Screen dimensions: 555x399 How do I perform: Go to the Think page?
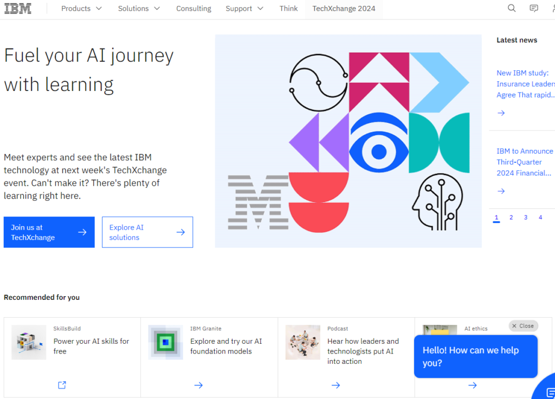coord(288,9)
